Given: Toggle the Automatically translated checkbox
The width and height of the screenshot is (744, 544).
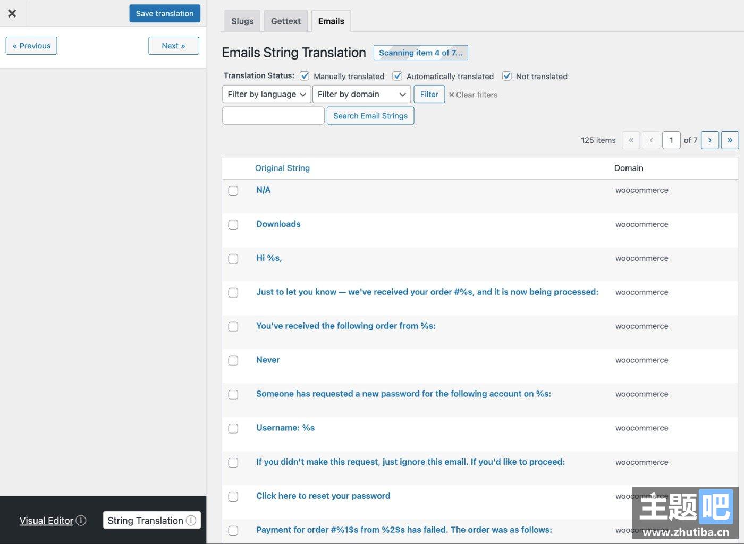Looking at the screenshot, I should click(x=397, y=76).
